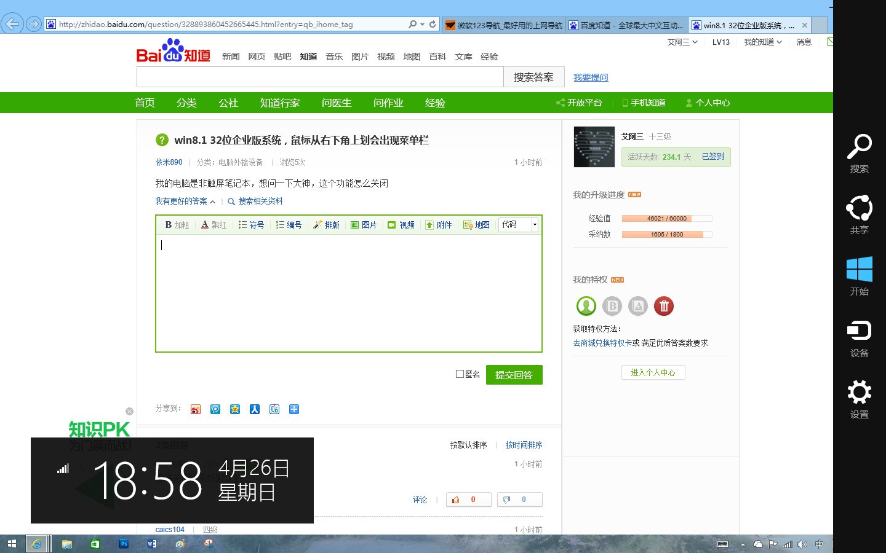Click the volume tray icon
The width and height of the screenshot is (886, 553).
(x=802, y=544)
